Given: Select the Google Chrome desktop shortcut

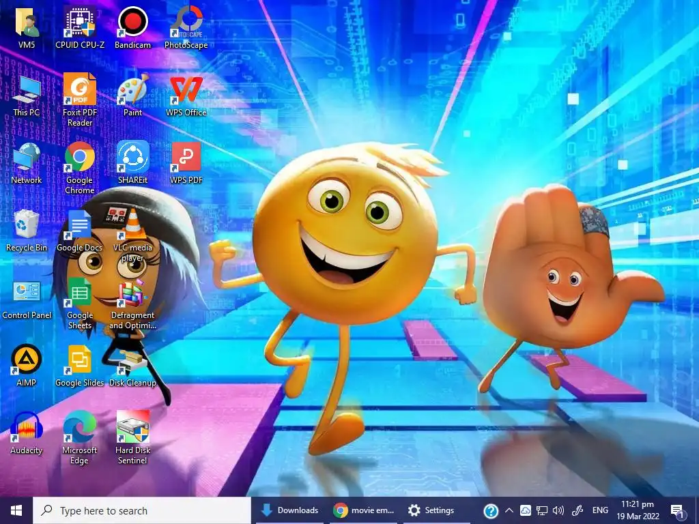Looking at the screenshot, I should click(80, 168).
